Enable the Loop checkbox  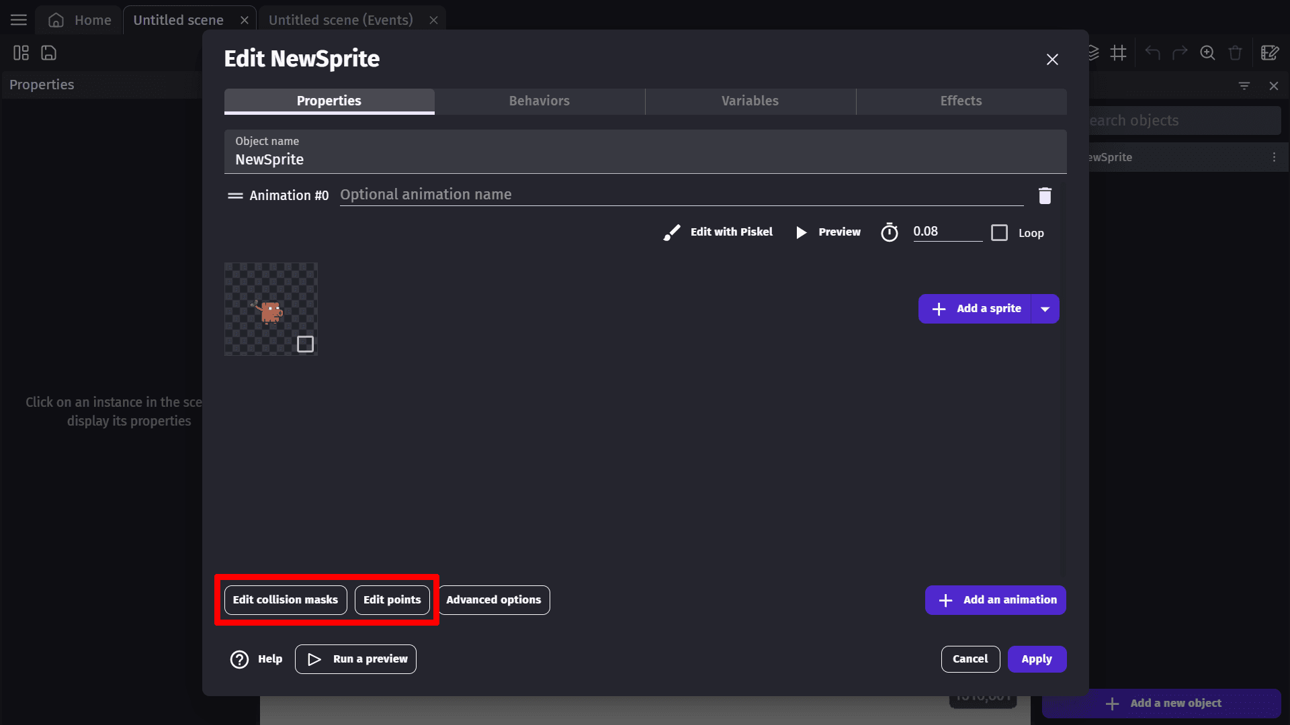pyautogui.click(x=999, y=233)
